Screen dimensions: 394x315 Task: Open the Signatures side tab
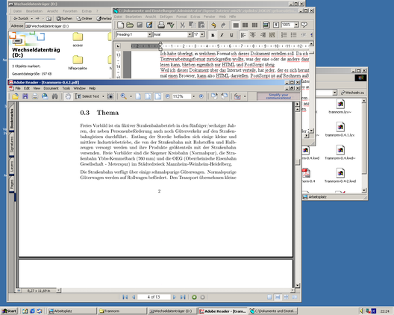pyautogui.click(x=11, y=145)
